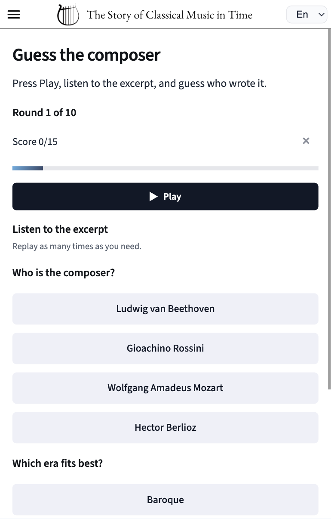
Task: Select Ludwig van Beethoven as the composer
Action: click(x=165, y=309)
